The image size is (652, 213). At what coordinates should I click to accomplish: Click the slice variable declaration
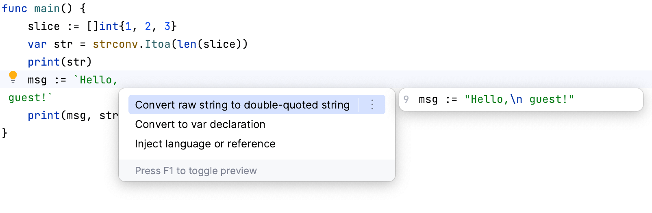click(x=43, y=26)
